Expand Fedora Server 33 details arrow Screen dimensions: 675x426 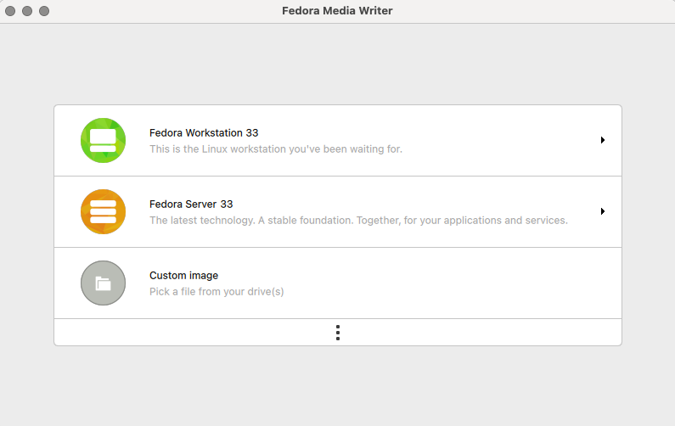pos(602,211)
